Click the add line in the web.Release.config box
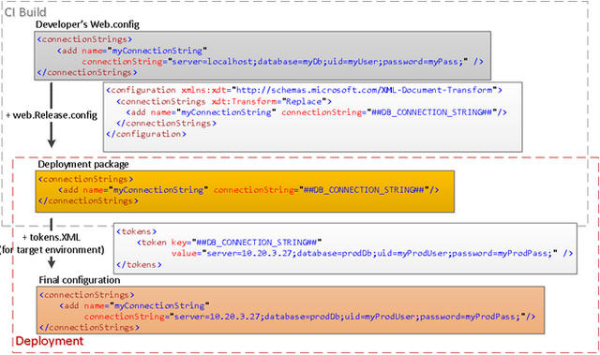Viewport: 600px width, 355px height. point(317,112)
